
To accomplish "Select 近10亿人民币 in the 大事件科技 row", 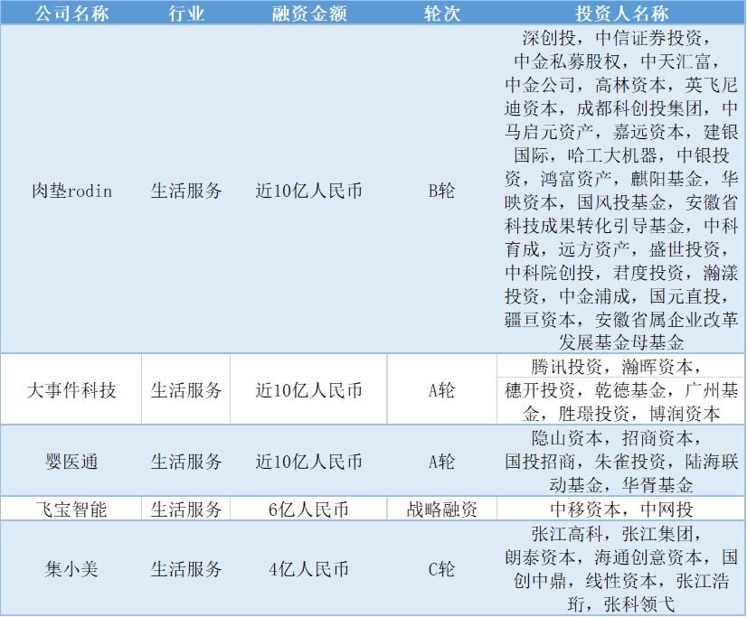I will point(308,390).
